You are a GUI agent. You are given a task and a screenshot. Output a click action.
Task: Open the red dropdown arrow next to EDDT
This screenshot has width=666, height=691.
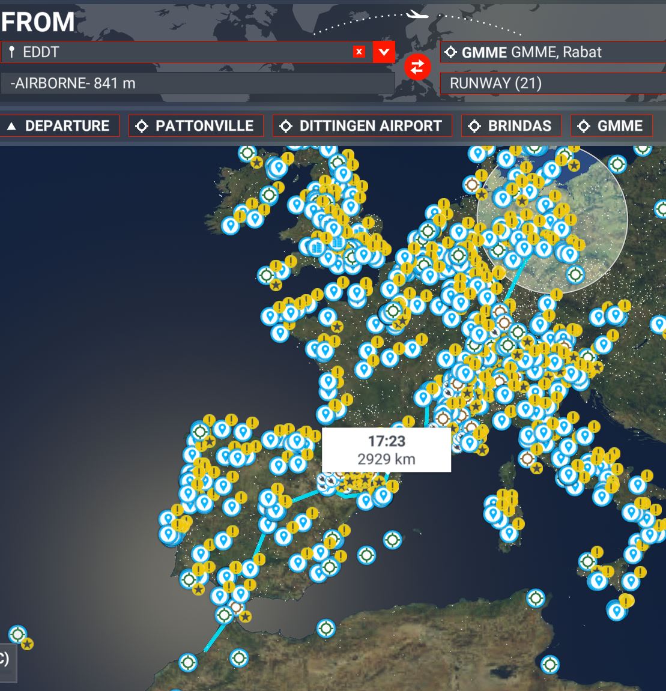click(384, 52)
